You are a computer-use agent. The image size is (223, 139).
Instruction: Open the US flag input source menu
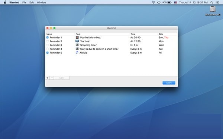175,3
